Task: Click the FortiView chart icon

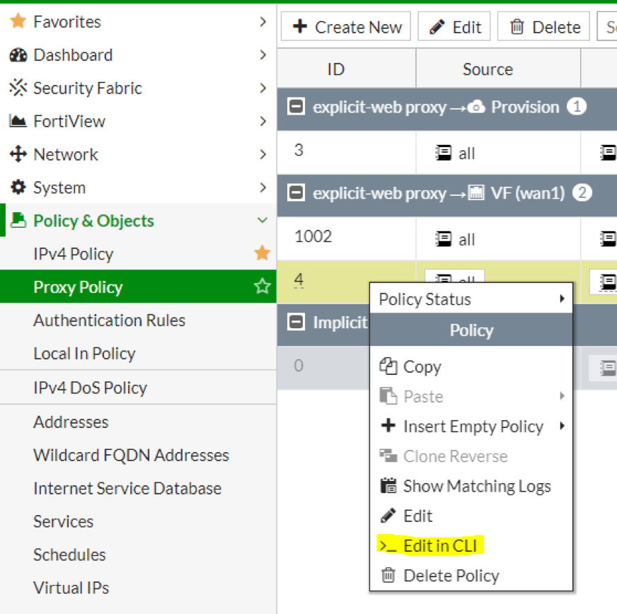Action: (18, 121)
